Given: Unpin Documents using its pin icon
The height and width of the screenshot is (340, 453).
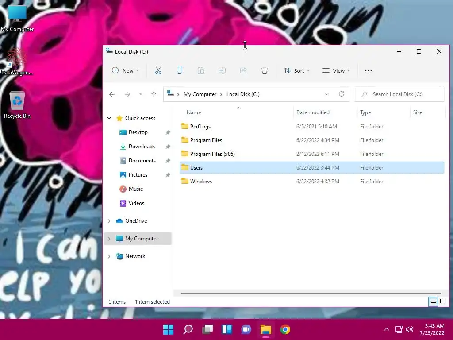Looking at the screenshot, I should pos(168,161).
